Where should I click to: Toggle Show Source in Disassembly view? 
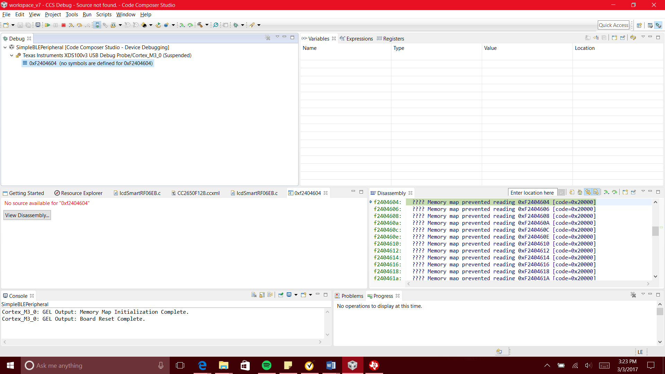596,193
